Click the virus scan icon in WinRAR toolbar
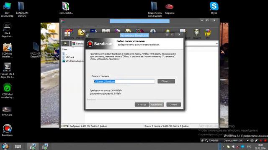The width and height of the screenshot is (268, 150). pos(167,31)
